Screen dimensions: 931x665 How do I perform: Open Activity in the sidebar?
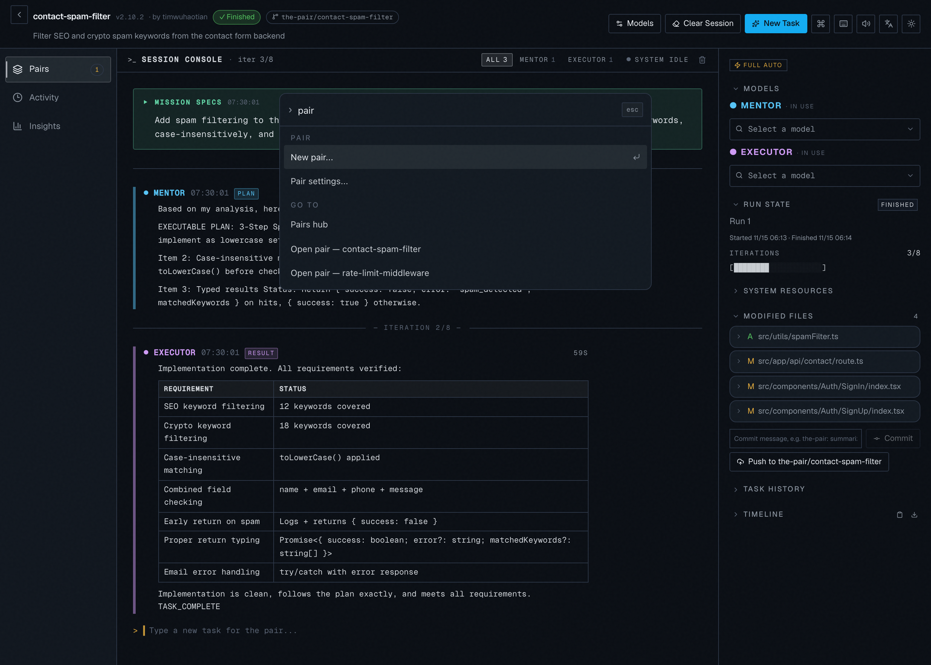(58, 97)
